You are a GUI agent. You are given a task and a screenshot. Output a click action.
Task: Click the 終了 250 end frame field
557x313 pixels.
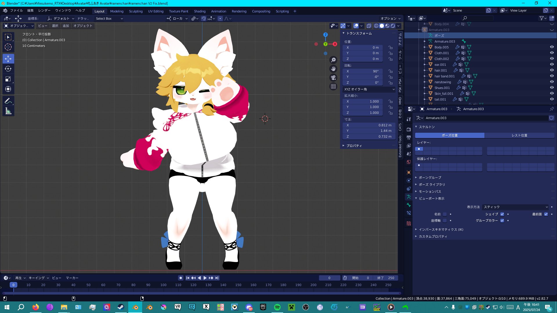coord(386,278)
